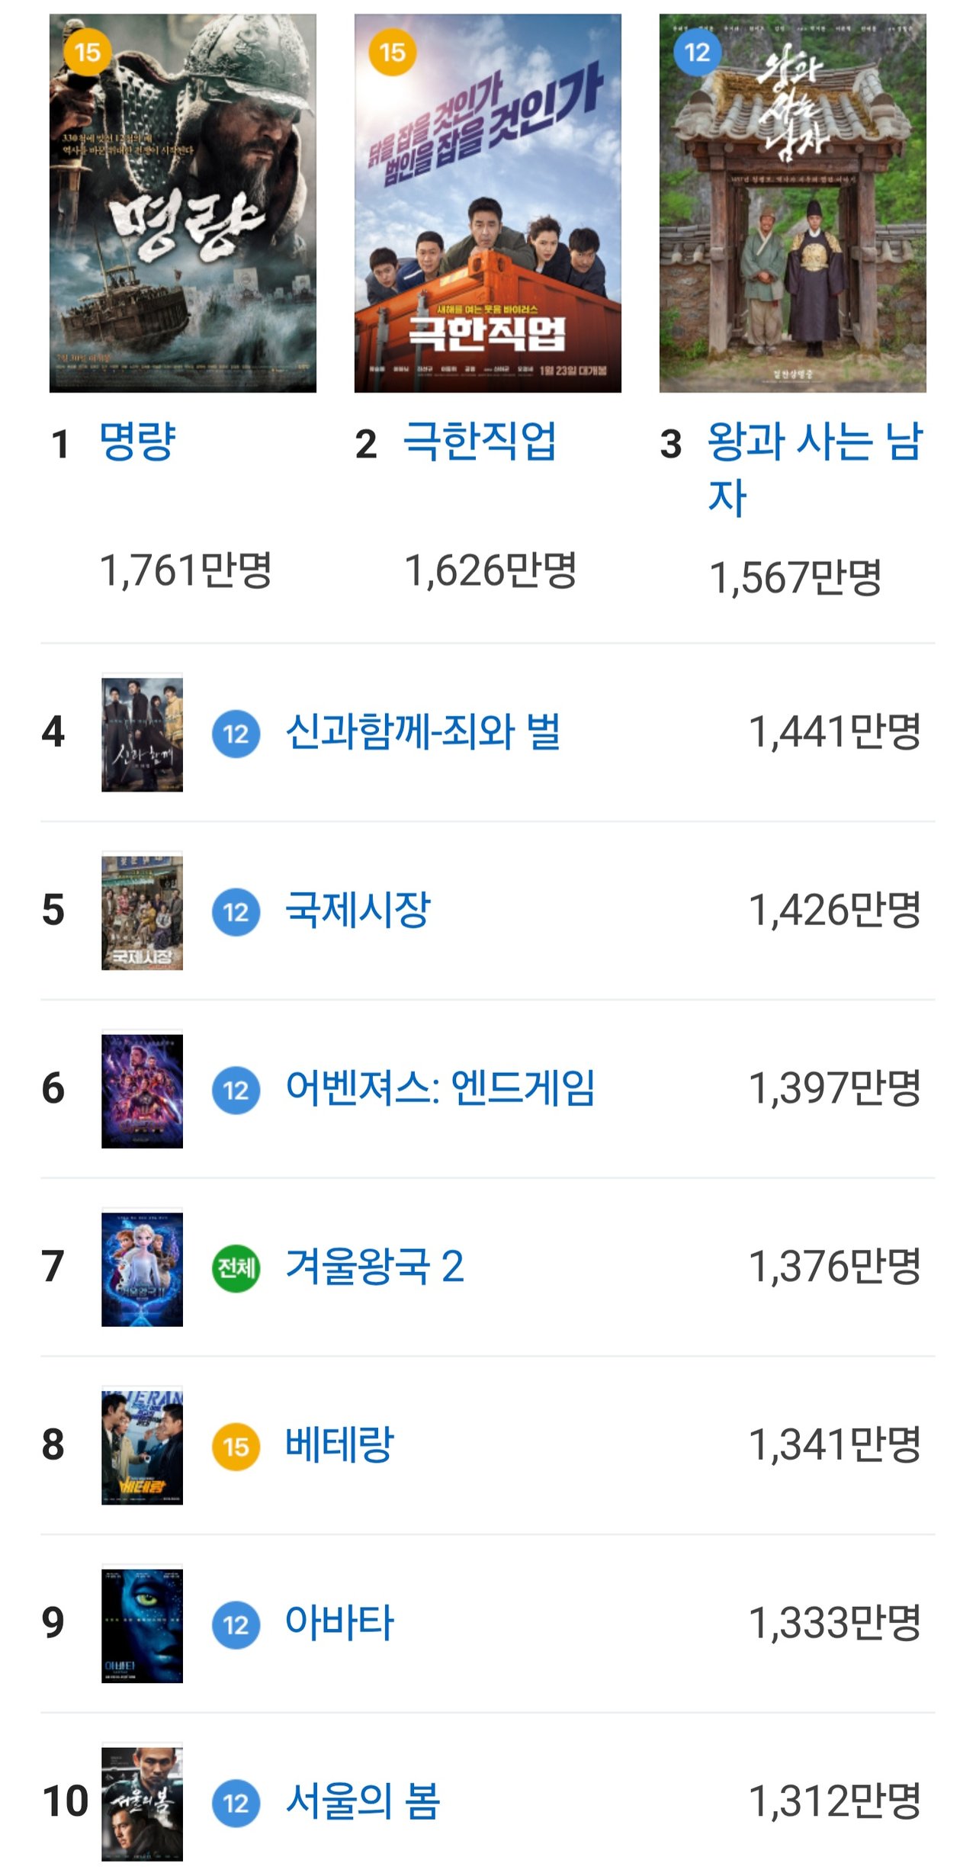The width and height of the screenshot is (976, 1873).
Task: Click the Frozen 2 poster thumbnail
Action: [142, 1269]
